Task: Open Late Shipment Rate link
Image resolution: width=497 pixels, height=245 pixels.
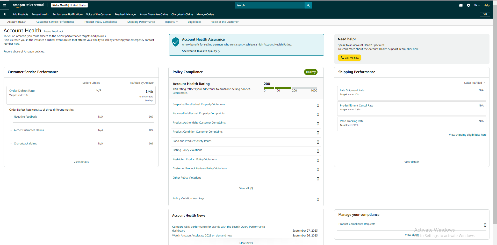Action: pyautogui.click(x=352, y=90)
